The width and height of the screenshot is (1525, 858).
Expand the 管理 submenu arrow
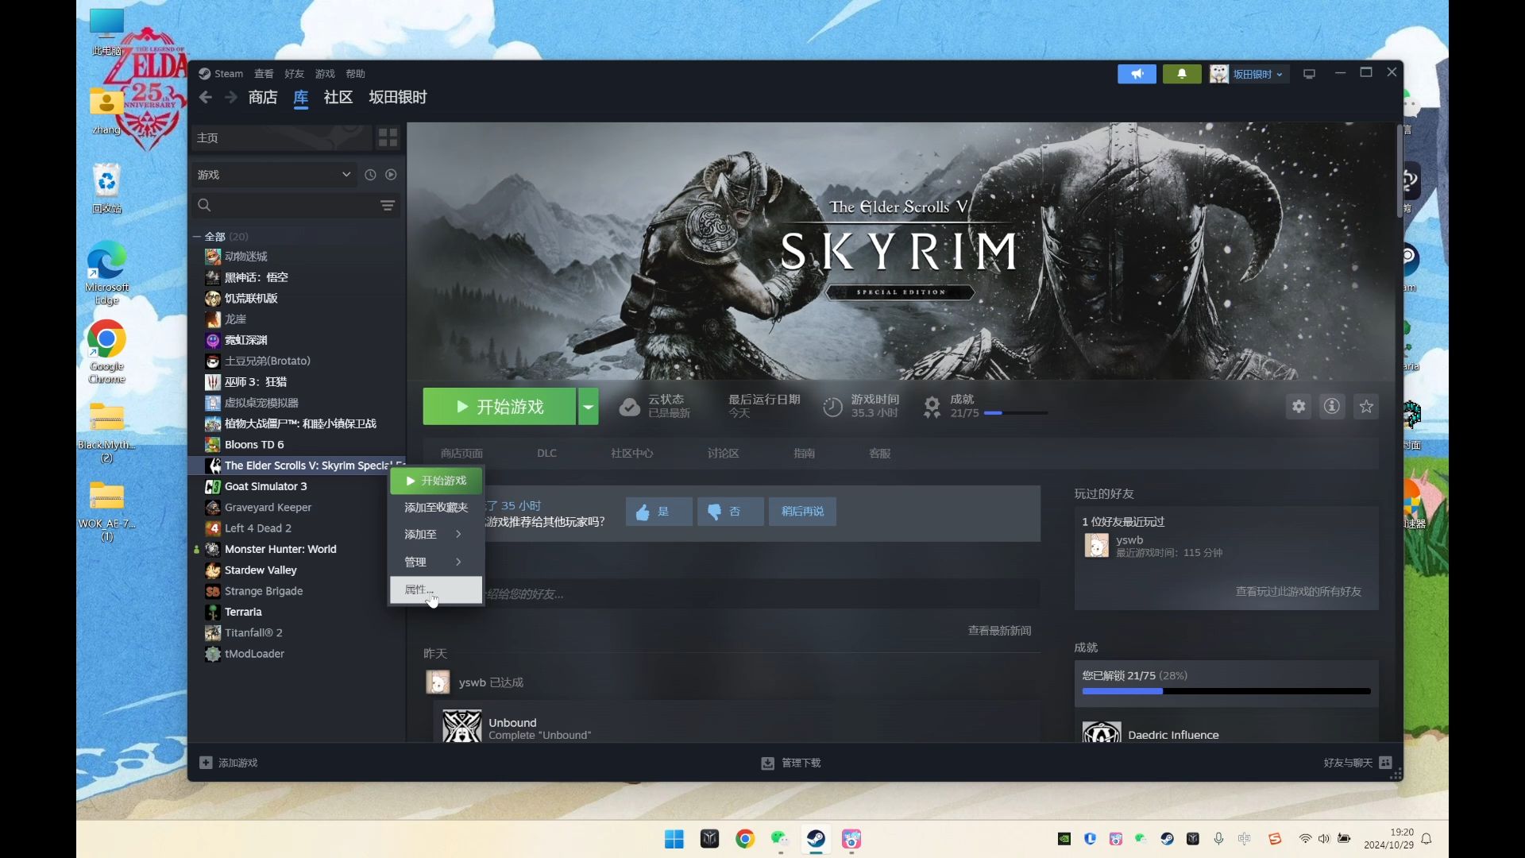click(x=459, y=560)
